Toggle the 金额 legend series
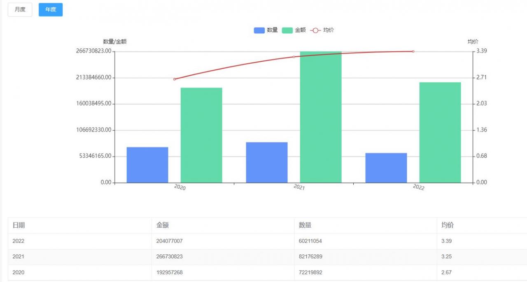The width and height of the screenshot is (527, 282). pyautogui.click(x=300, y=30)
